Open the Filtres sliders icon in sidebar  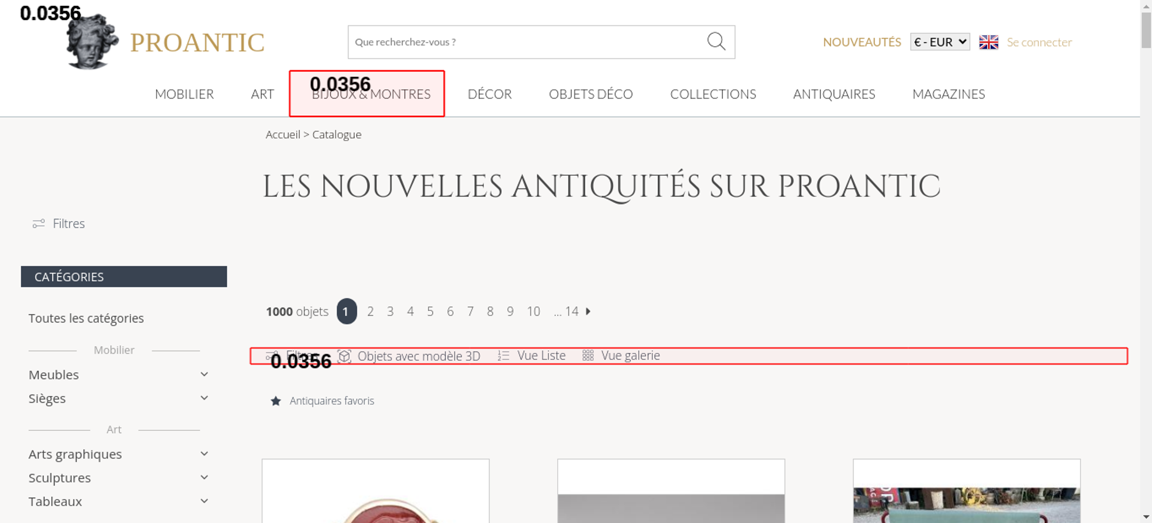pyautogui.click(x=39, y=223)
